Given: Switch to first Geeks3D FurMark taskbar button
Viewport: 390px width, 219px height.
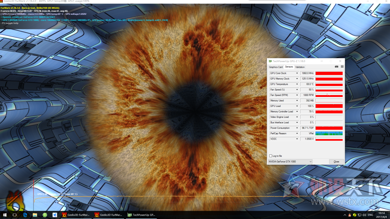Looking at the screenshot, I should click(x=76, y=215).
